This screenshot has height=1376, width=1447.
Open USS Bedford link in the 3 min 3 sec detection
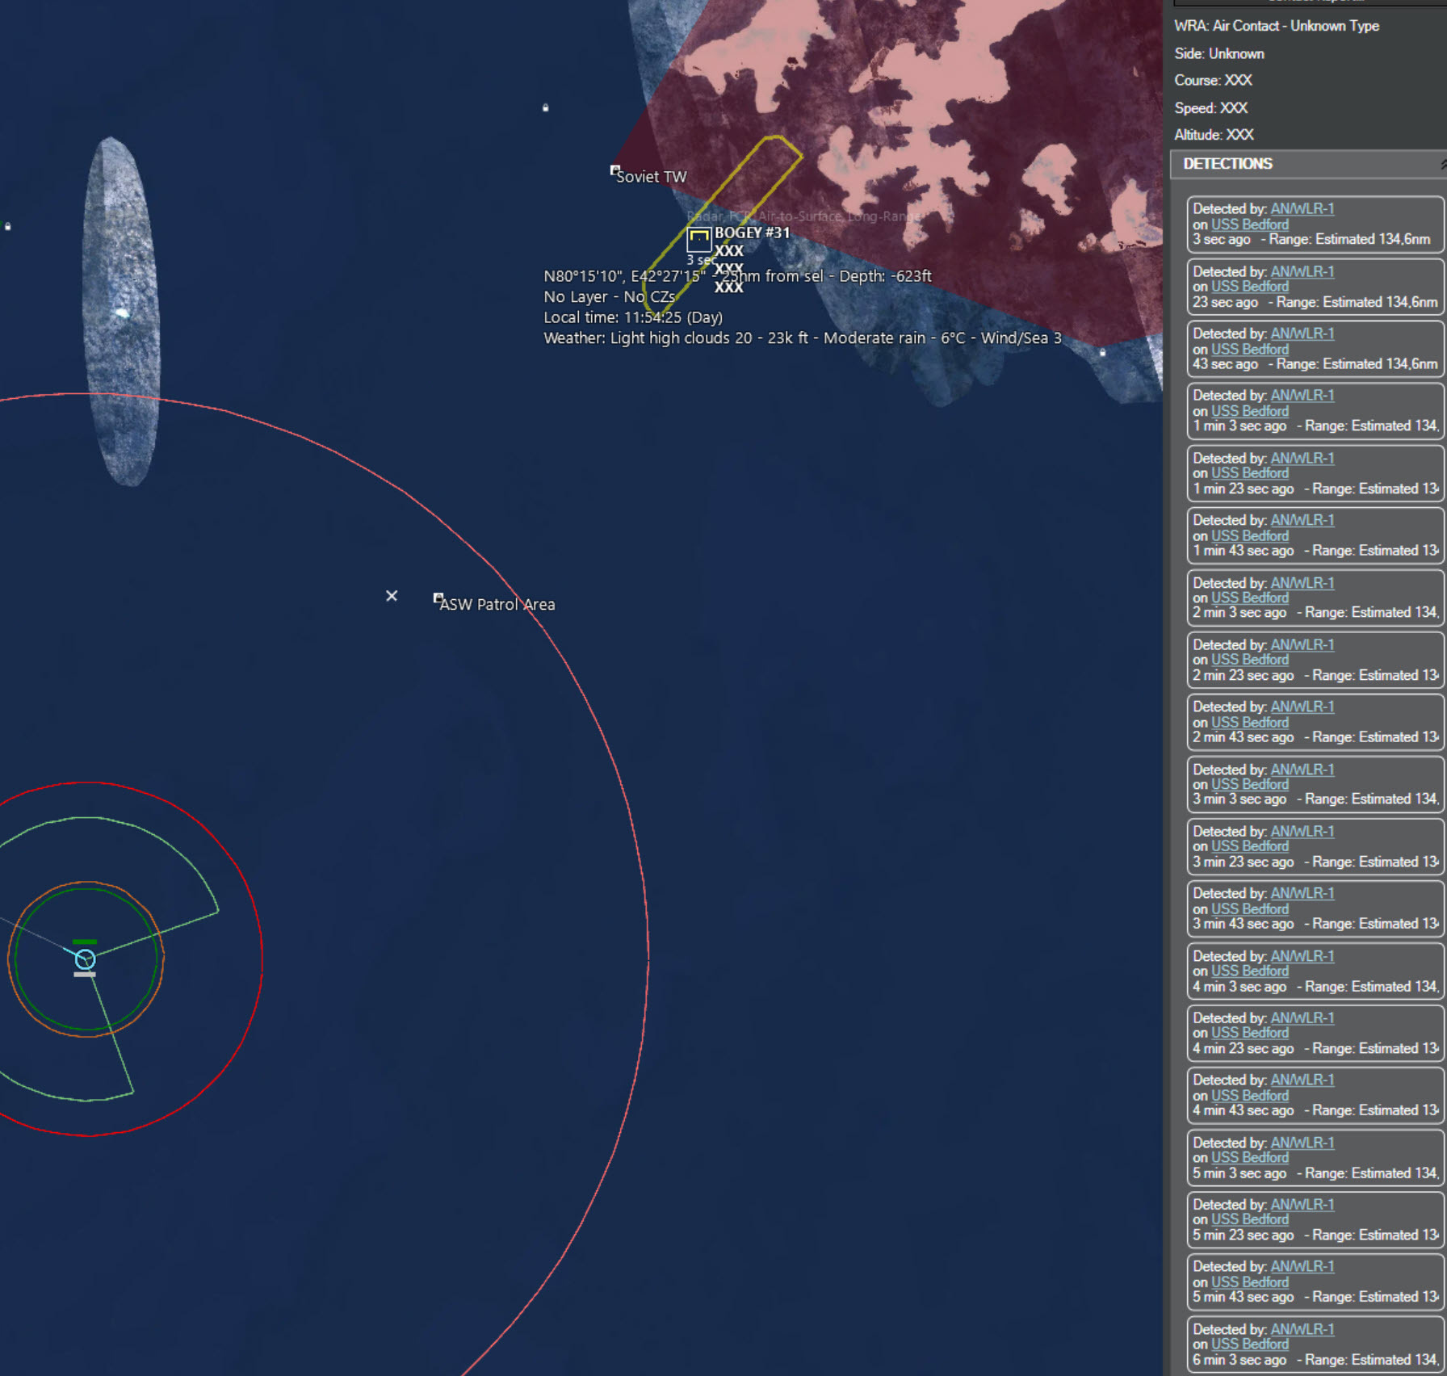point(1249,784)
